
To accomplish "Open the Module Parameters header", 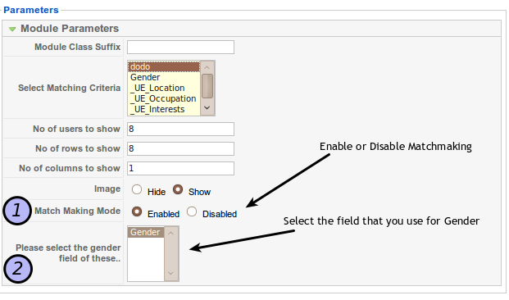I will click(252, 29).
